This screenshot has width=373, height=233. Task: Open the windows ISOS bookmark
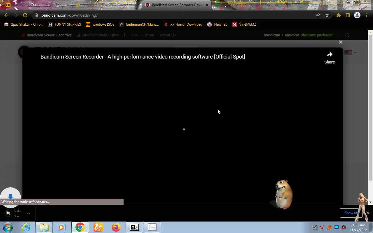point(100,24)
